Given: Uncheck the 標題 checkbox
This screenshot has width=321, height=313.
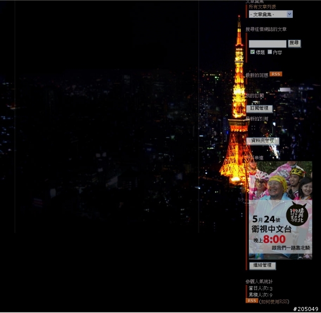Looking at the screenshot, I should pos(252,52).
